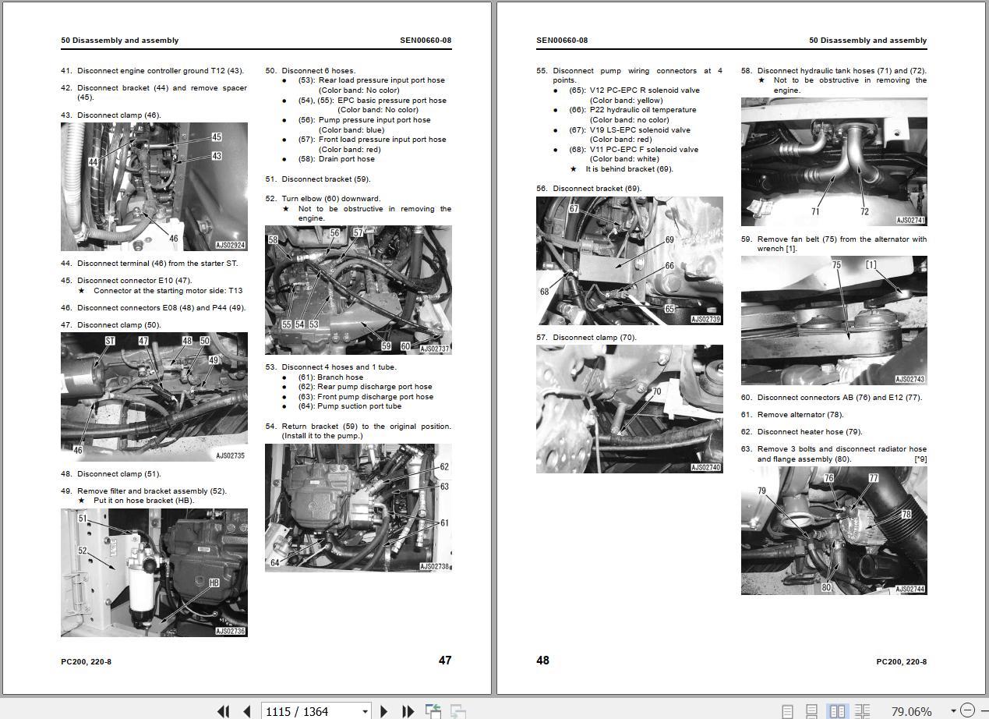This screenshot has width=989, height=719.
Task: Click photo AJS02740 showing clamp 70
Action: pos(630,409)
